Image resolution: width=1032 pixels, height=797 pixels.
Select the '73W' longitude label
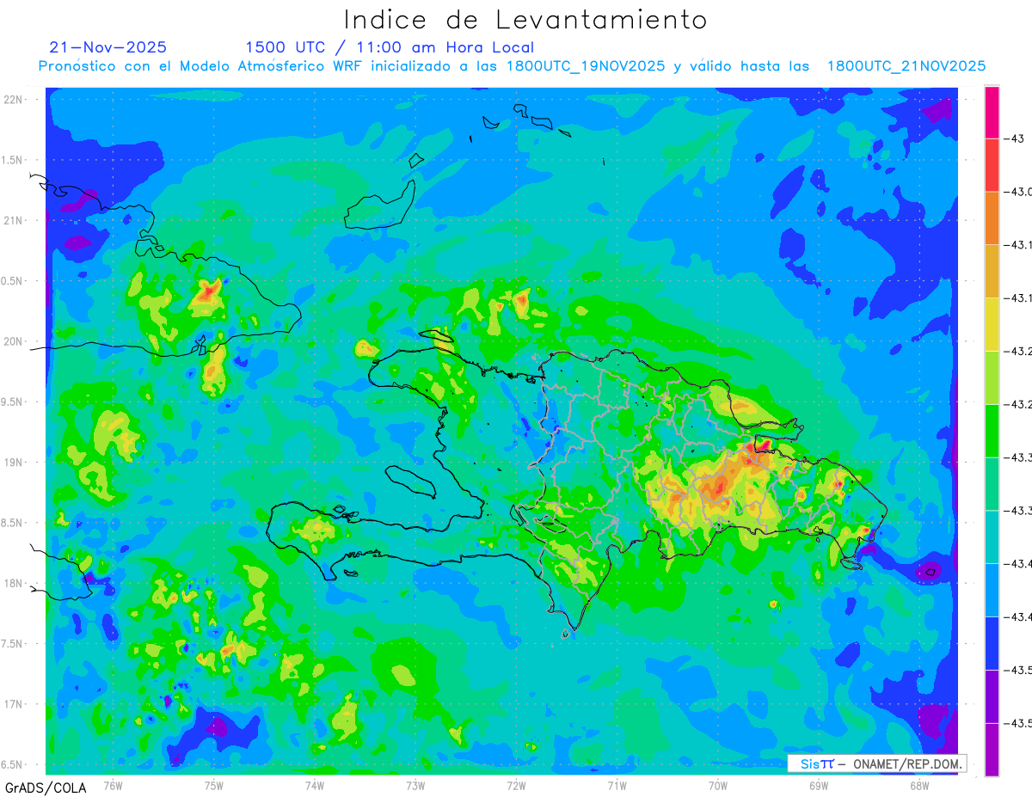point(415,786)
